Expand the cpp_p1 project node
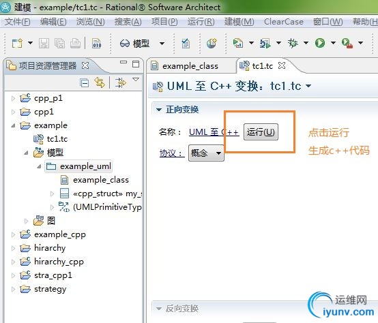This screenshot has width=378, height=323. tap(13, 98)
